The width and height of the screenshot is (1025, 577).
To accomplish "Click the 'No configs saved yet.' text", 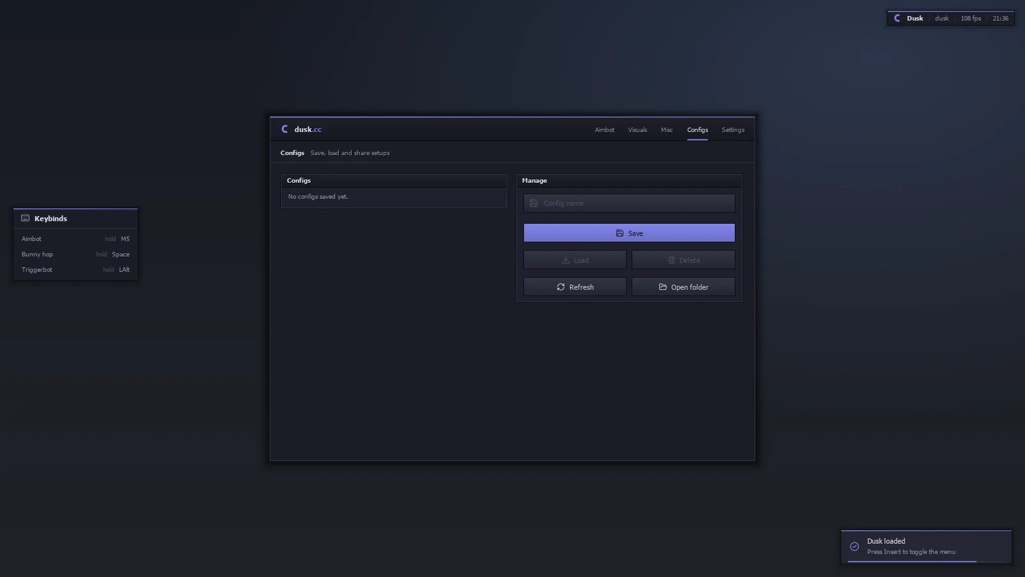I will point(318,197).
